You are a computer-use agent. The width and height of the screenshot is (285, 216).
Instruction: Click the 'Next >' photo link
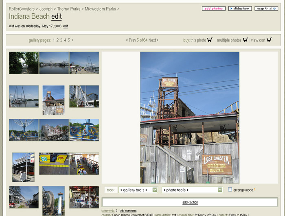click(x=153, y=40)
